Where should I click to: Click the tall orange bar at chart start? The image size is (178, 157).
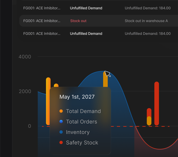tap(48, 101)
